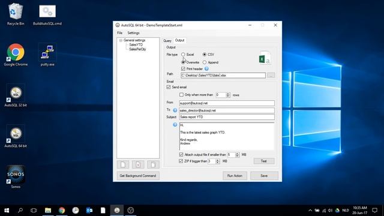The width and height of the screenshot is (384, 216).
Task: Open the Settings menu
Action: tap(133, 33)
